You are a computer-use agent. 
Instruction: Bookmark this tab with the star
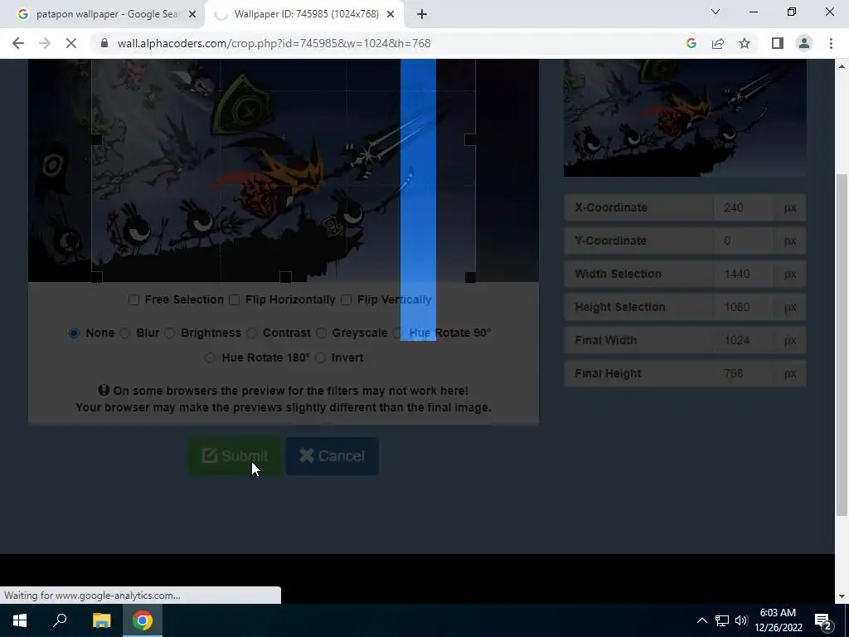[745, 43]
